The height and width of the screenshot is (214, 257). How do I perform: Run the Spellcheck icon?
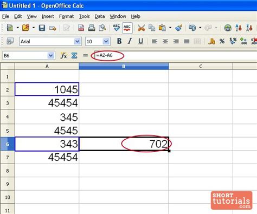(117, 28)
